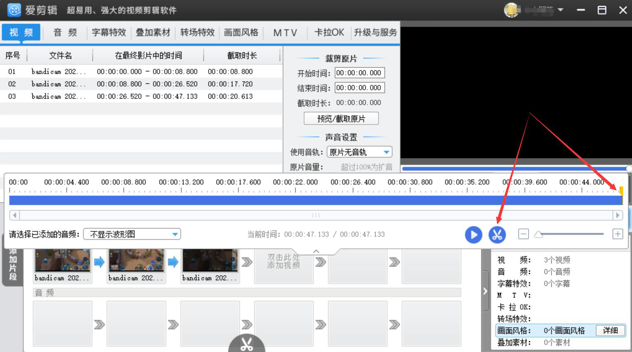Switch to the 字幕特效 tab
Viewport: 632px width, 352px height.
[109, 33]
